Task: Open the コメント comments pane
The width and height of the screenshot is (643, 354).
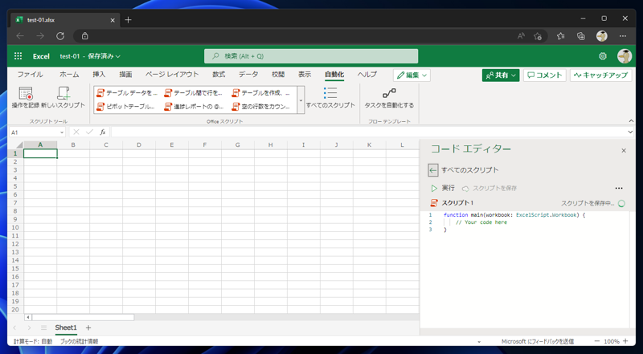Action: click(545, 75)
